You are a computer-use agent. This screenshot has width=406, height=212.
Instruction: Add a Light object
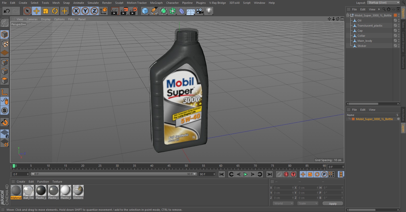[x=209, y=11]
